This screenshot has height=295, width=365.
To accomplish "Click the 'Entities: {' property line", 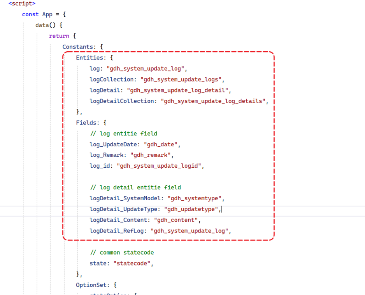I will [95, 57].
